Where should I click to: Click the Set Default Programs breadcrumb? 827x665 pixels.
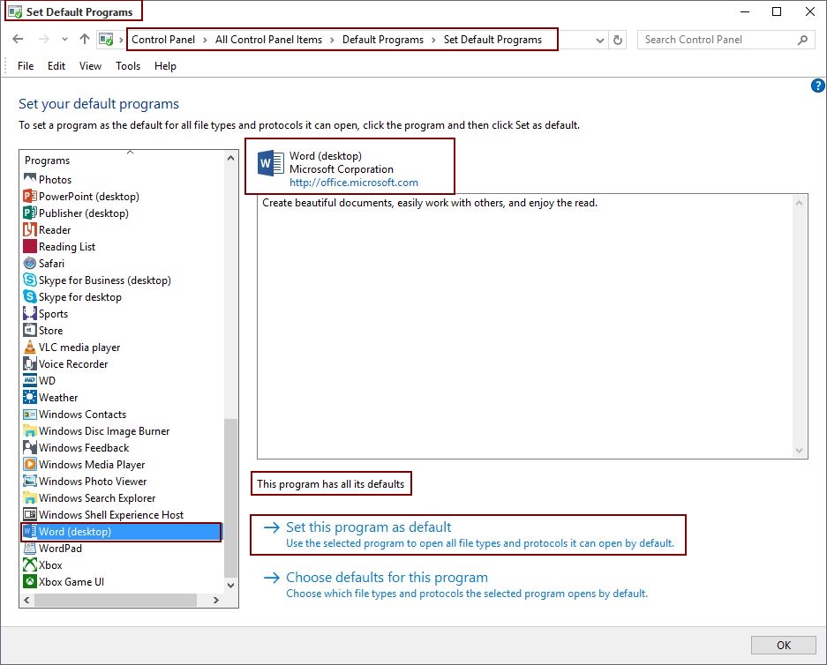(x=492, y=40)
